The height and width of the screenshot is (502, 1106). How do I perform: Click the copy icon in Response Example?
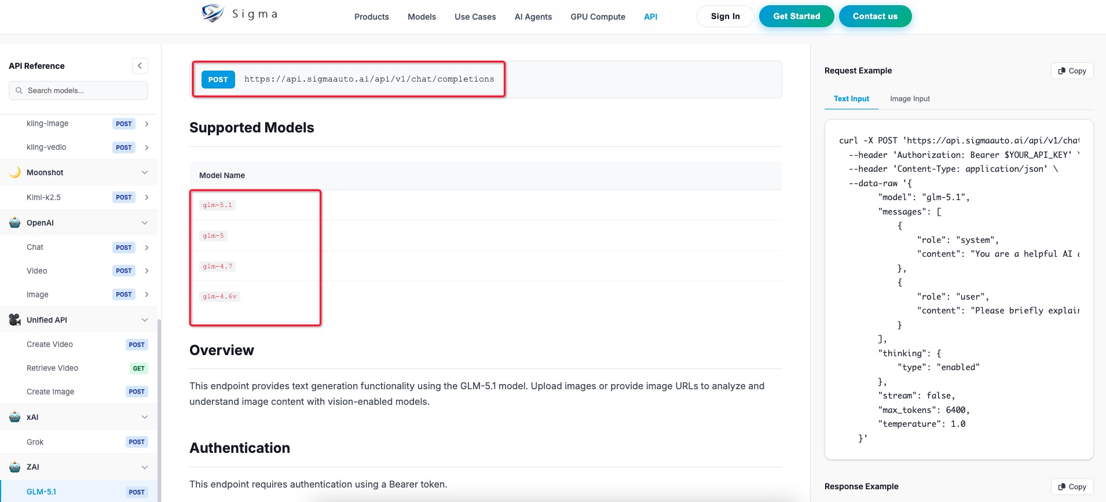coord(1061,487)
